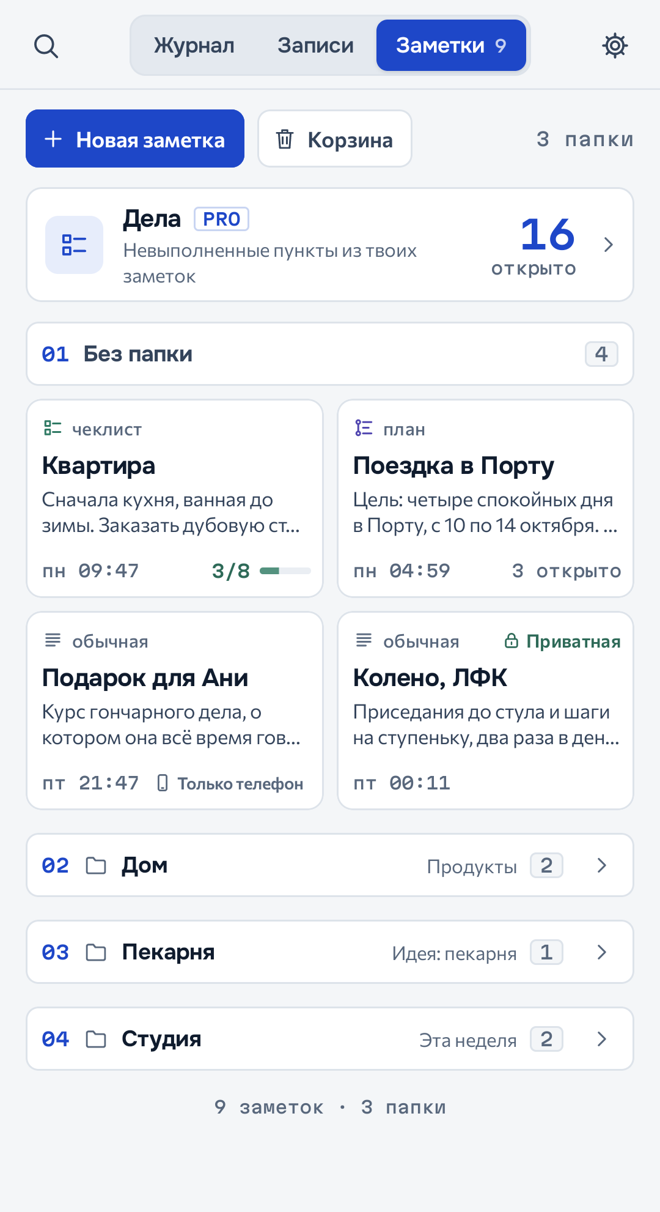Click the пн 09:47 timestamp on Квартира

90,571
